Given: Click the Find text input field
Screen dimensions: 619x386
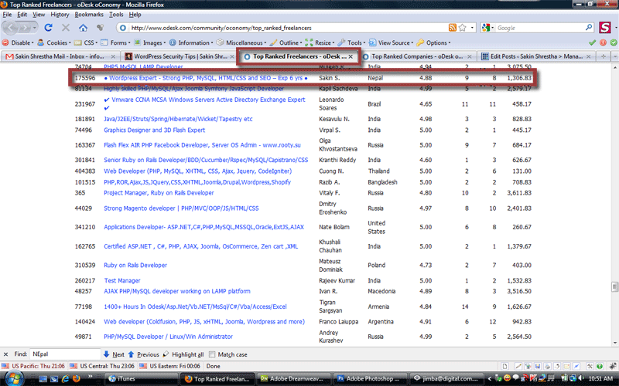Looking at the screenshot, I should pos(64,354).
